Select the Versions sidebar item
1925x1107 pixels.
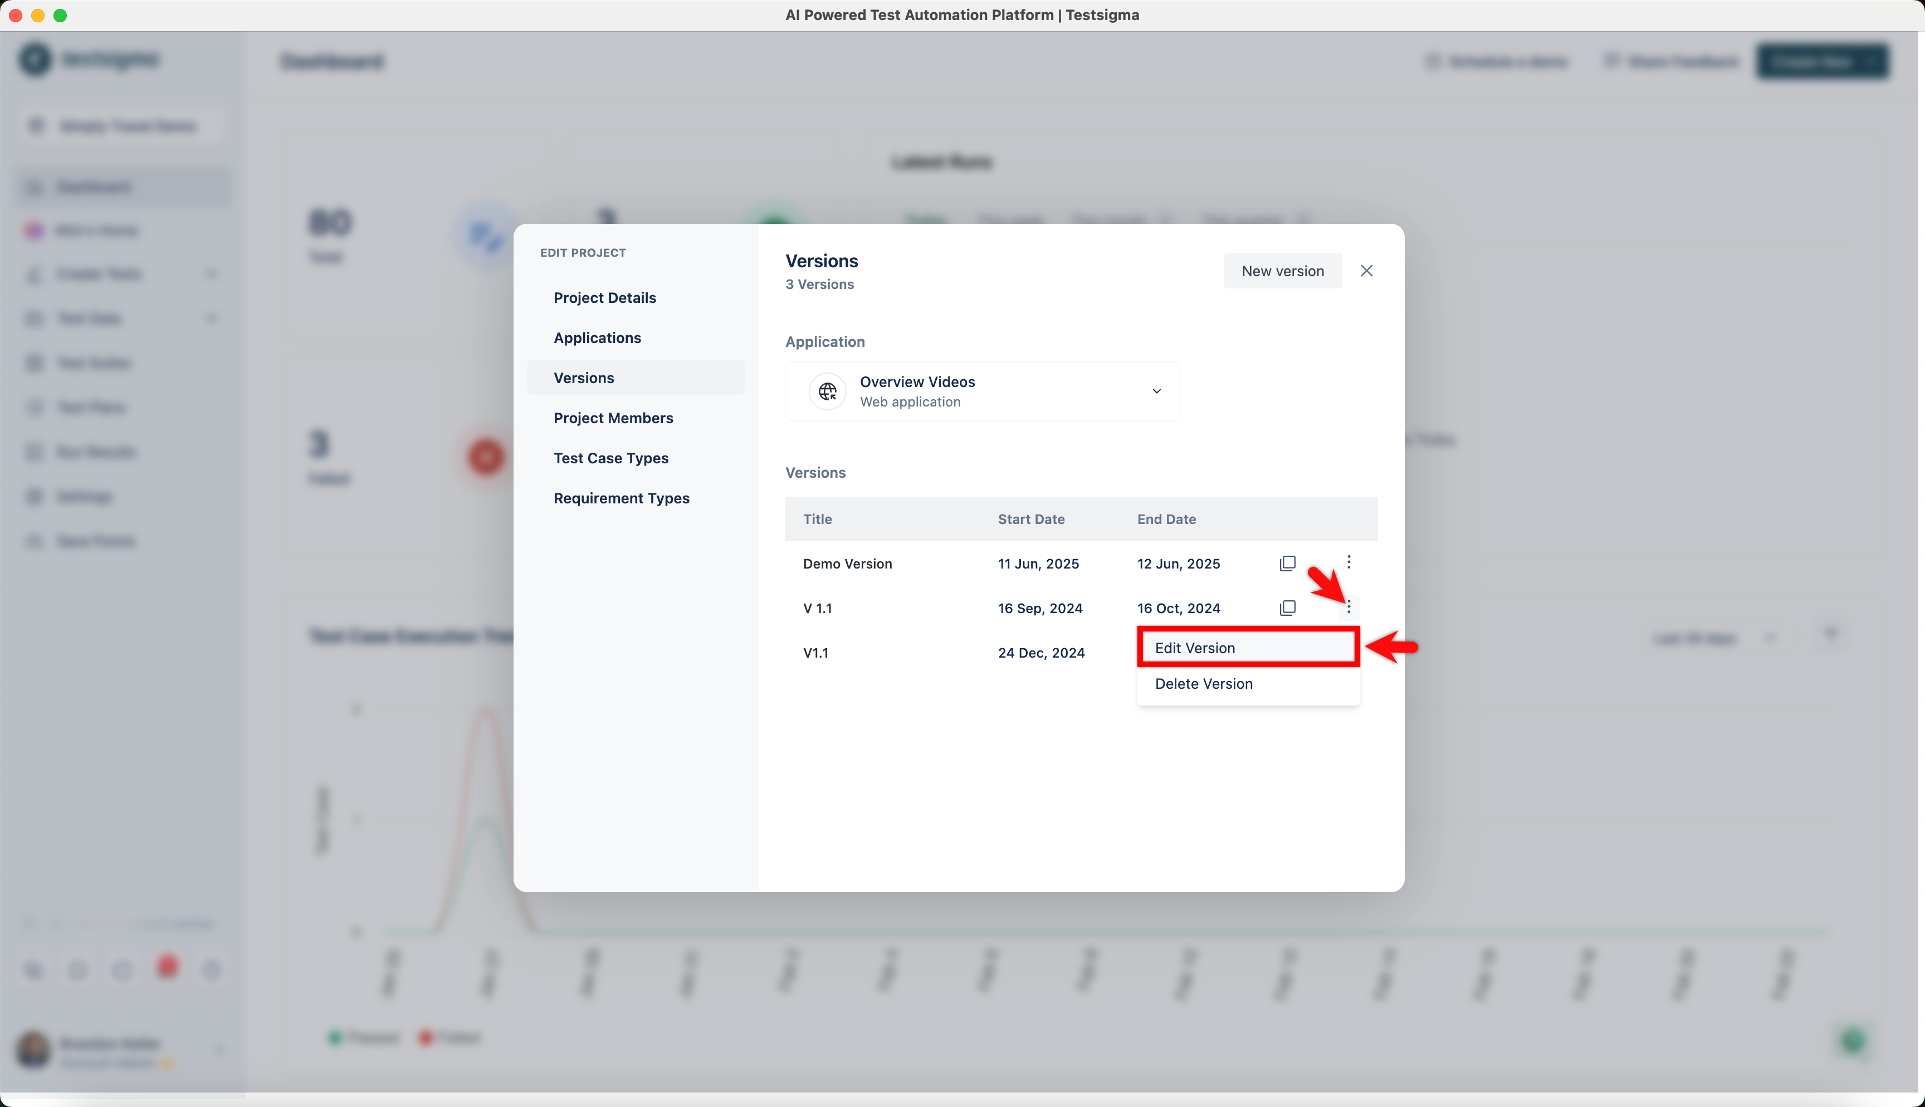(584, 378)
